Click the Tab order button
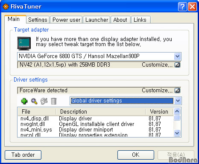This screenshot has height=164, width=199. [23, 155]
